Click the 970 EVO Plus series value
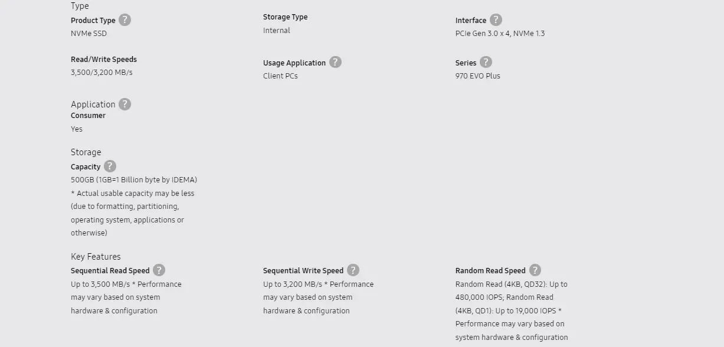Screen dimensions: 724x347 477,76
